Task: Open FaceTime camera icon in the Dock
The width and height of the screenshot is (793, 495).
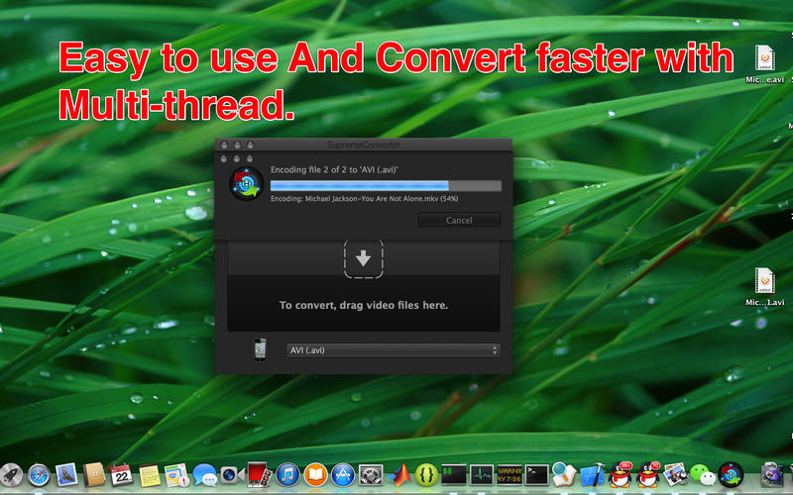Action: (232, 475)
